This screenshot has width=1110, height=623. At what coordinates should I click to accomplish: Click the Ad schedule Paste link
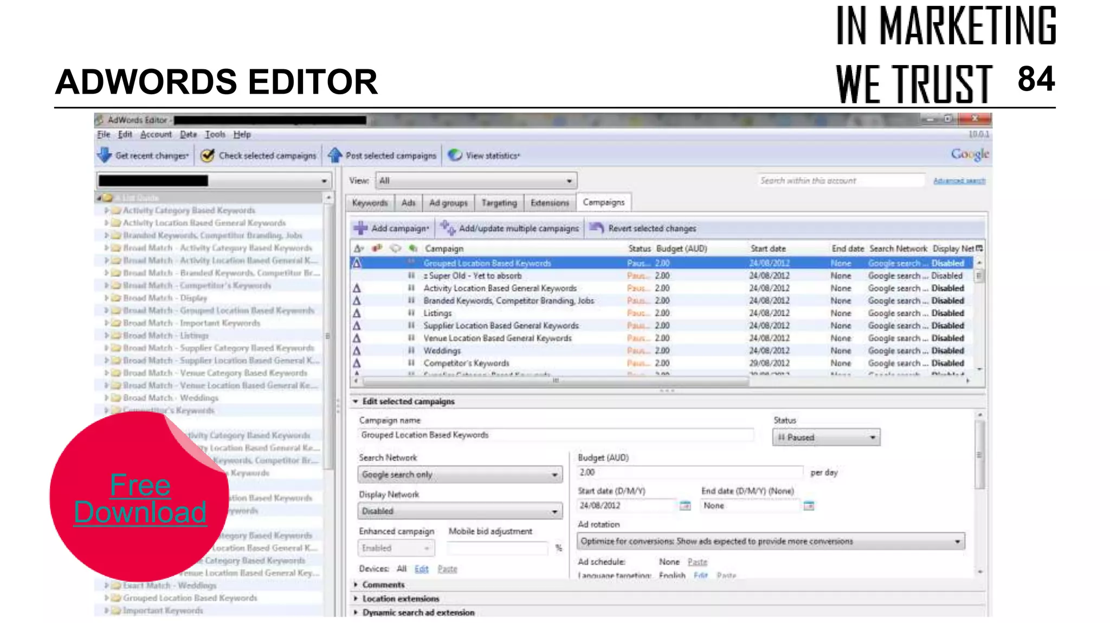point(698,562)
